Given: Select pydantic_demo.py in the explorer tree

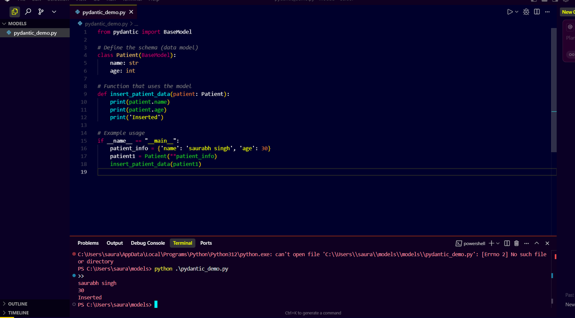Looking at the screenshot, I should pos(35,33).
